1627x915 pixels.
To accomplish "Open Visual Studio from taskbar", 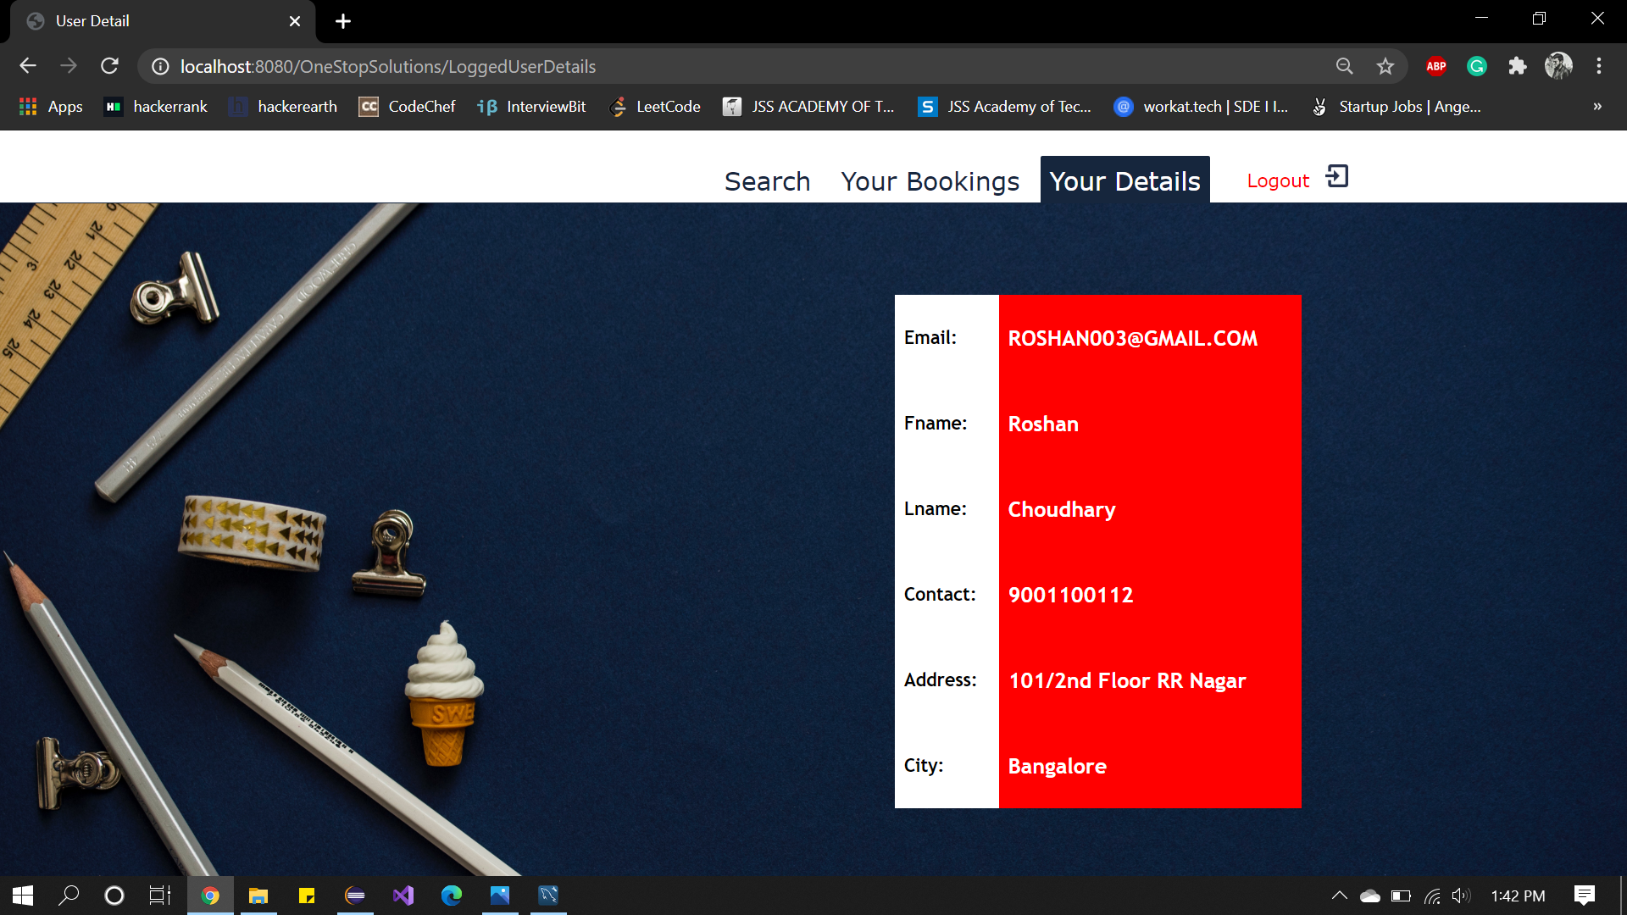I will pyautogui.click(x=403, y=896).
